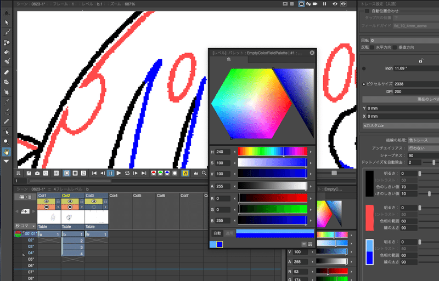This screenshot has height=281, width=439.
Task: Select the Hand pan tool
Action: tap(7, 152)
